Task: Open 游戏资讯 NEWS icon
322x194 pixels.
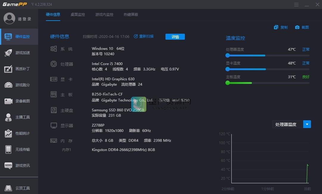Action: [8, 165]
